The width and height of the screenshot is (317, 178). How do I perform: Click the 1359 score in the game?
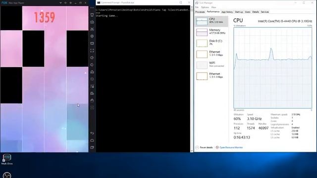pyautogui.click(x=44, y=17)
